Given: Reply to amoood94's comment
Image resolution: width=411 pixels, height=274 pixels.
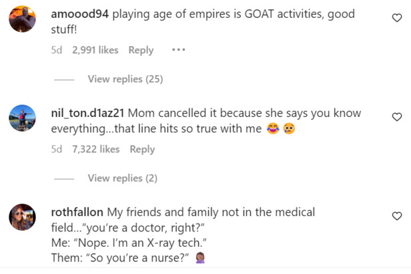Looking at the screenshot, I should click(x=141, y=50).
